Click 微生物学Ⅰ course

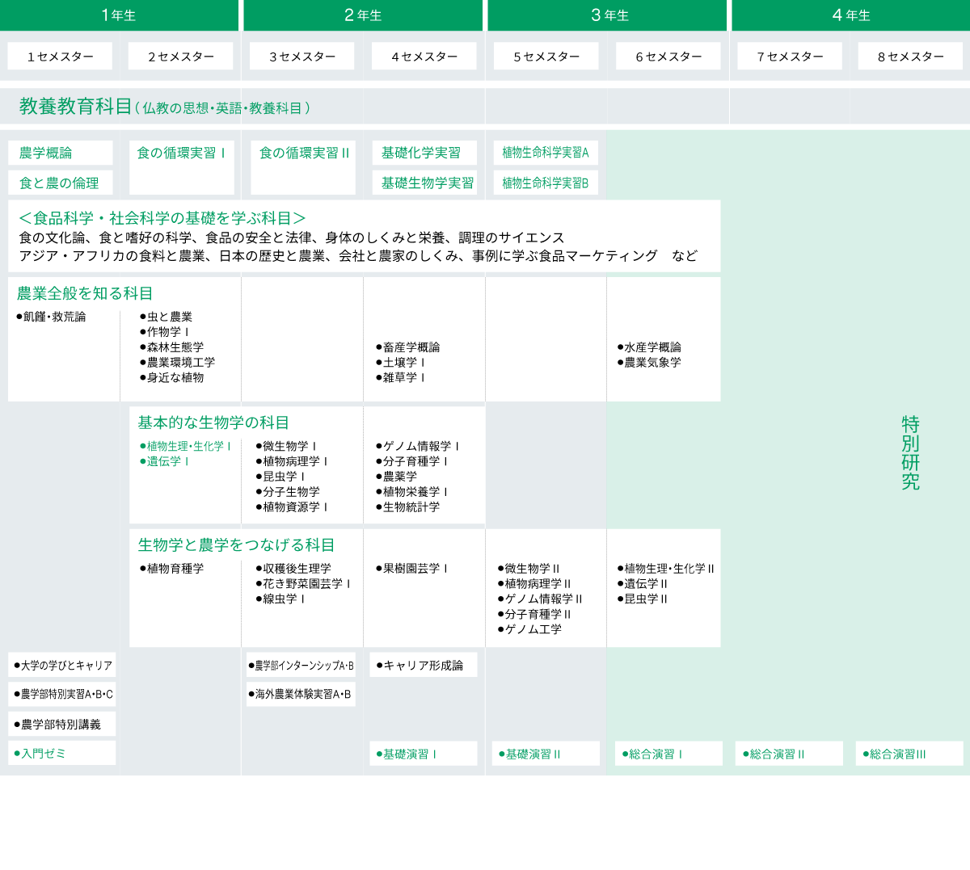click(286, 446)
